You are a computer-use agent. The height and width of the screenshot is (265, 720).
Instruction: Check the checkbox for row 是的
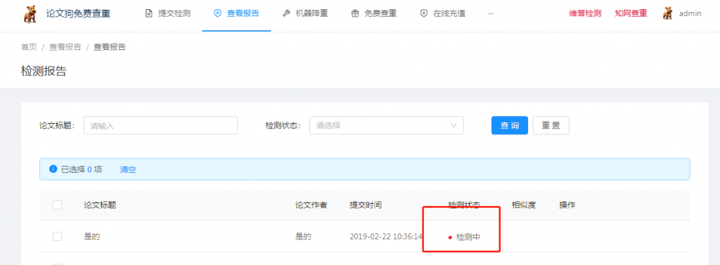point(58,236)
